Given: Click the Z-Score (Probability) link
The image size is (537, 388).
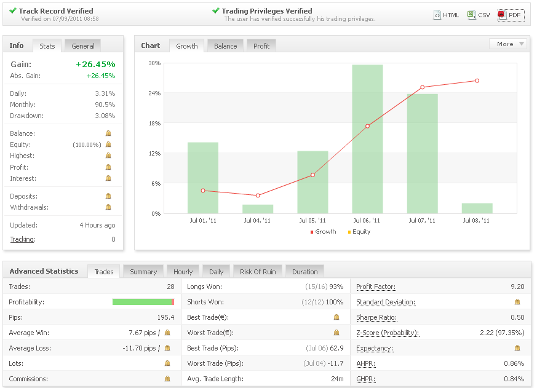Looking at the screenshot, I should pyautogui.click(x=388, y=333).
